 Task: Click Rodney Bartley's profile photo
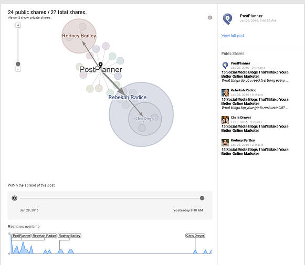(225, 143)
